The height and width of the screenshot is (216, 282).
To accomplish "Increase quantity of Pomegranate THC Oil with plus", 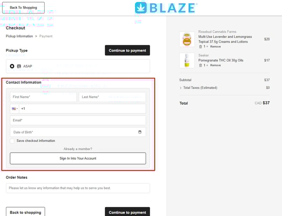I will [207, 65].
